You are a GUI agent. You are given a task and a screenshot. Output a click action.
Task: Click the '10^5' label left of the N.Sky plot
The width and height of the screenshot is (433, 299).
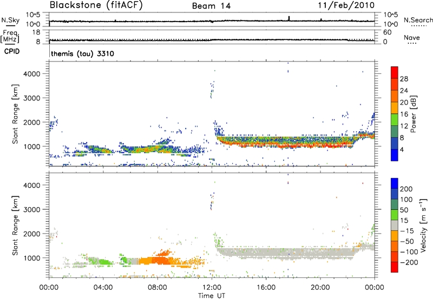click(33, 15)
